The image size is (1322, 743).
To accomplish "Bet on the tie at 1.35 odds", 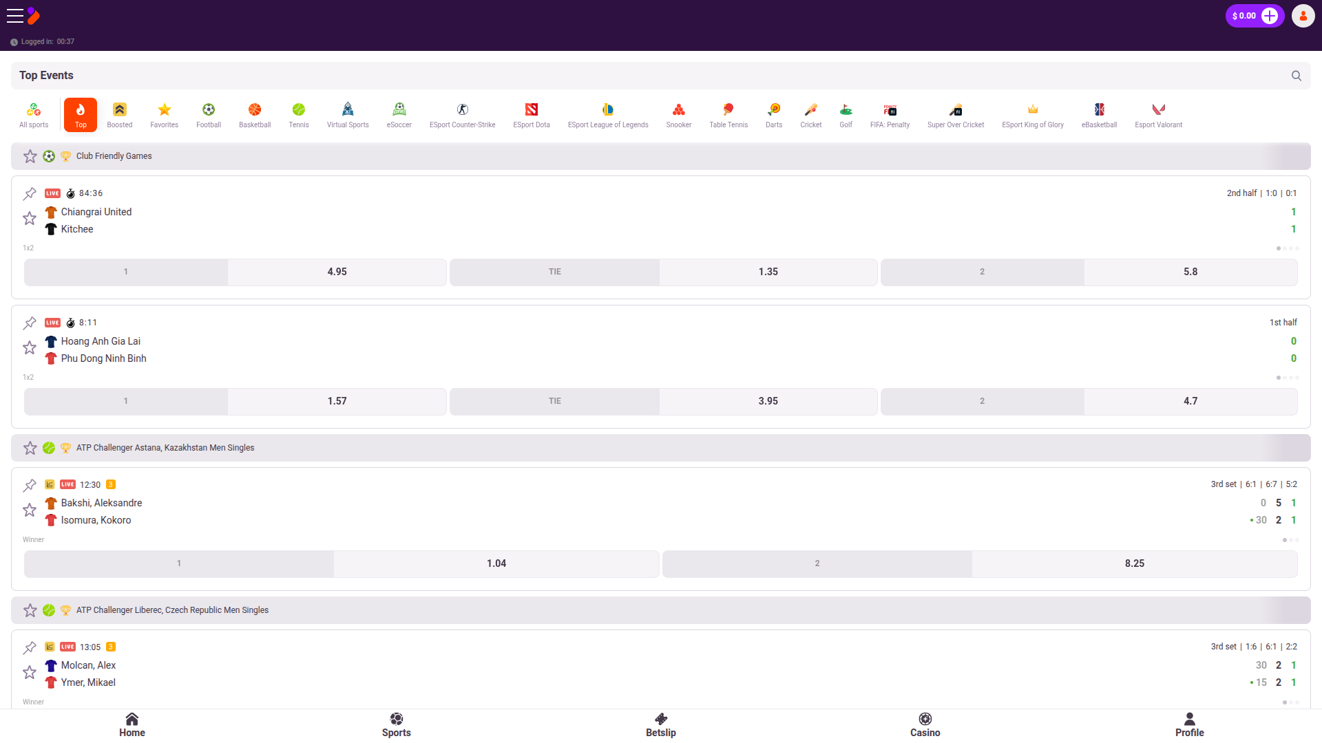I will (768, 272).
